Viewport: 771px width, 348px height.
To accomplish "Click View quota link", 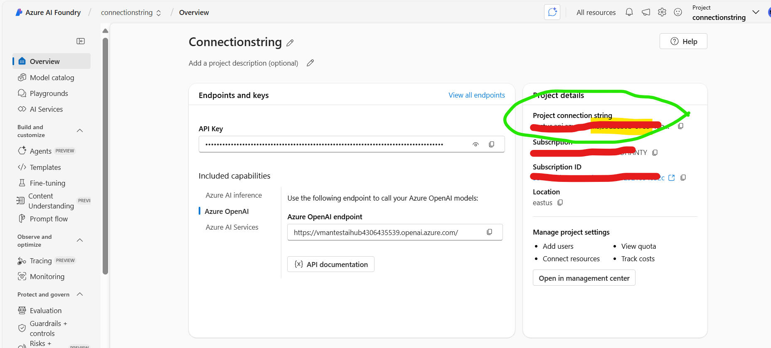I will point(638,246).
